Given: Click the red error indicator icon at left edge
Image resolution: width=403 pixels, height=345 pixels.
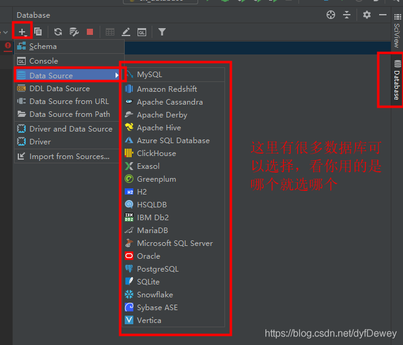Looking at the screenshot, I should pos(8,46).
